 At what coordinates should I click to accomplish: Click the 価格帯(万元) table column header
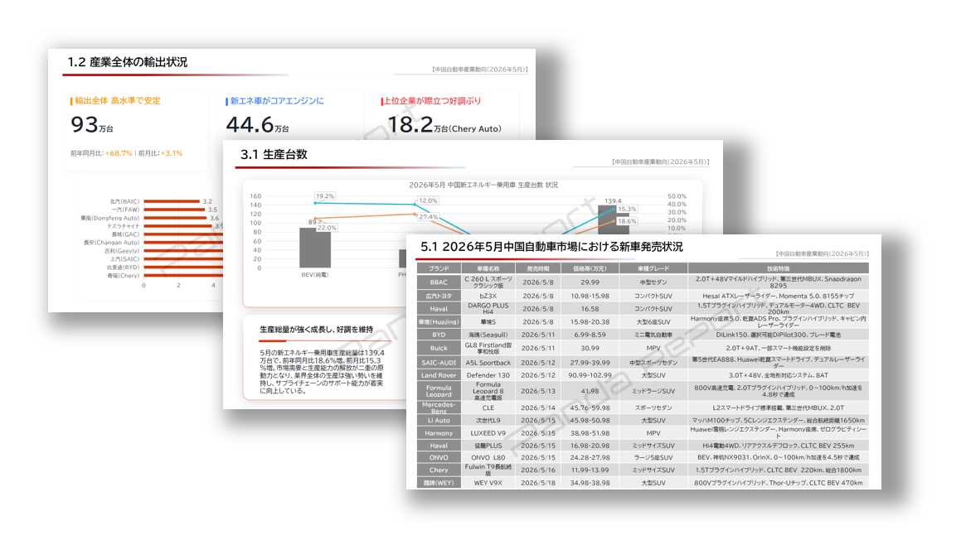(590, 268)
